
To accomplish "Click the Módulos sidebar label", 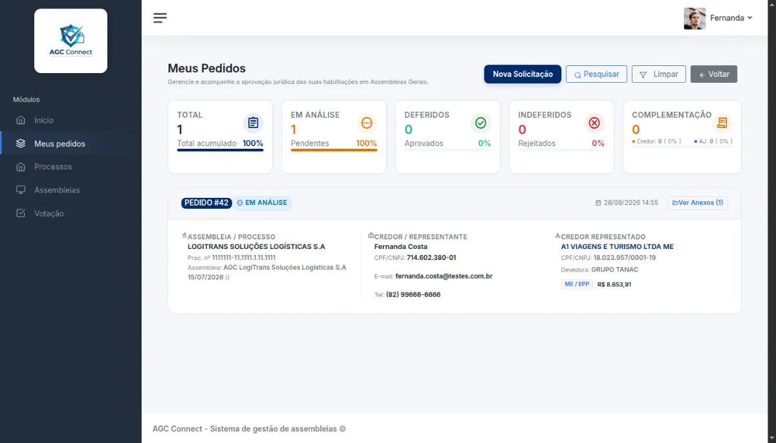I will coord(27,100).
